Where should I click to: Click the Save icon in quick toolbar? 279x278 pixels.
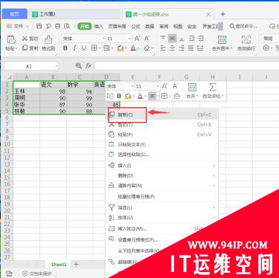point(39,26)
